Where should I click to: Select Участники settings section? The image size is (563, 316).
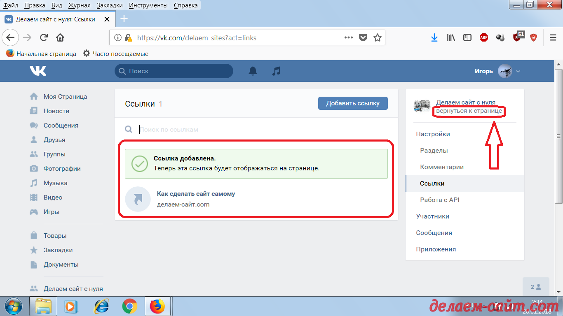pos(465,216)
